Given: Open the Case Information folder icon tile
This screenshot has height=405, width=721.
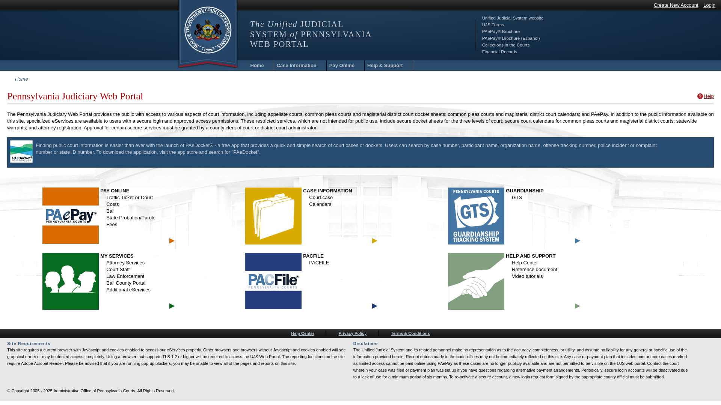Looking at the screenshot, I should [273, 216].
